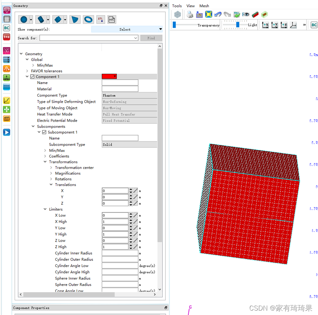Click the Material field of Component 1
The height and width of the screenshot is (315, 318).
(120, 89)
